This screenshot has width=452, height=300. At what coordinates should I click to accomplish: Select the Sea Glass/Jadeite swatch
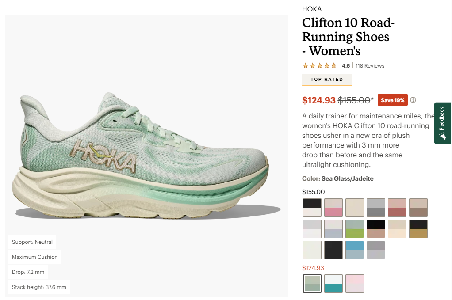click(x=312, y=284)
